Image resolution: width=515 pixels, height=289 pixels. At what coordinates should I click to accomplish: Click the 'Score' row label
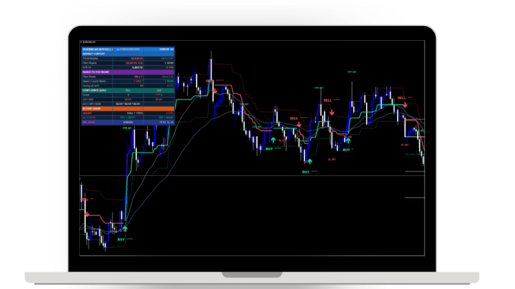(86, 95)
